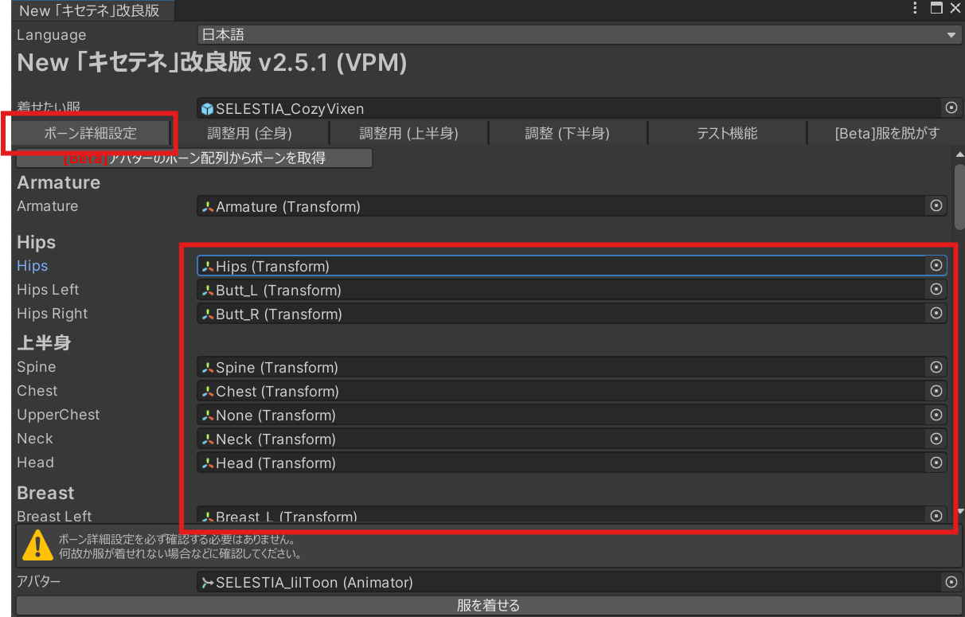Click the UpperChest label
965x617 pixels.
click(59, 415)
